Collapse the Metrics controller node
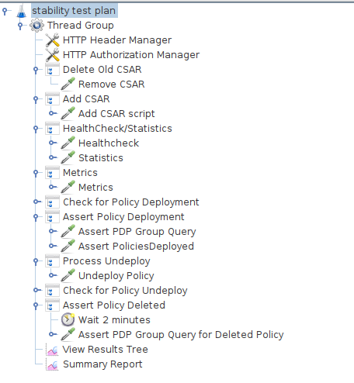This screenshot has width=354, height=383. [36, 173]
